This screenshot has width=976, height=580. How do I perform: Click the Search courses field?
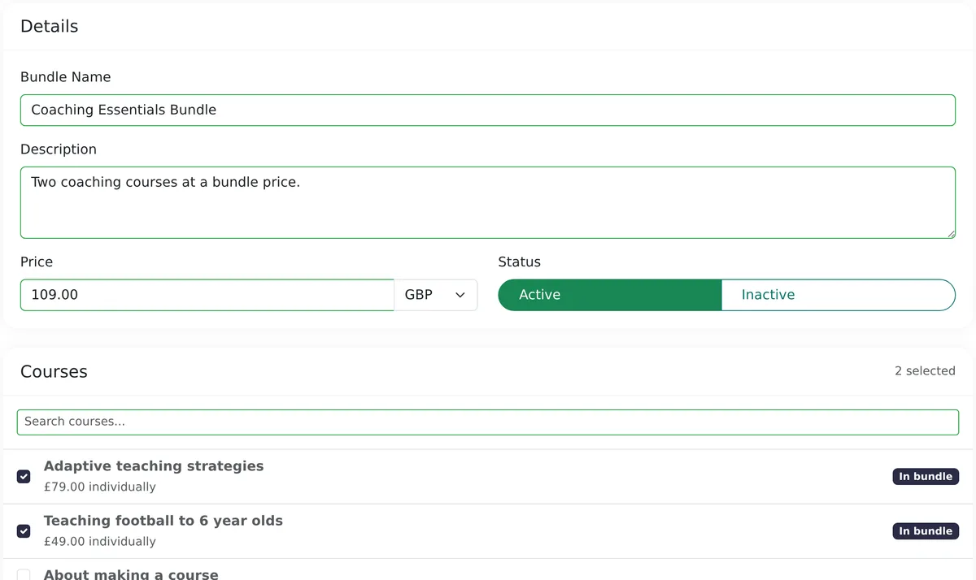pyautogui.click(x=488, y=422)
